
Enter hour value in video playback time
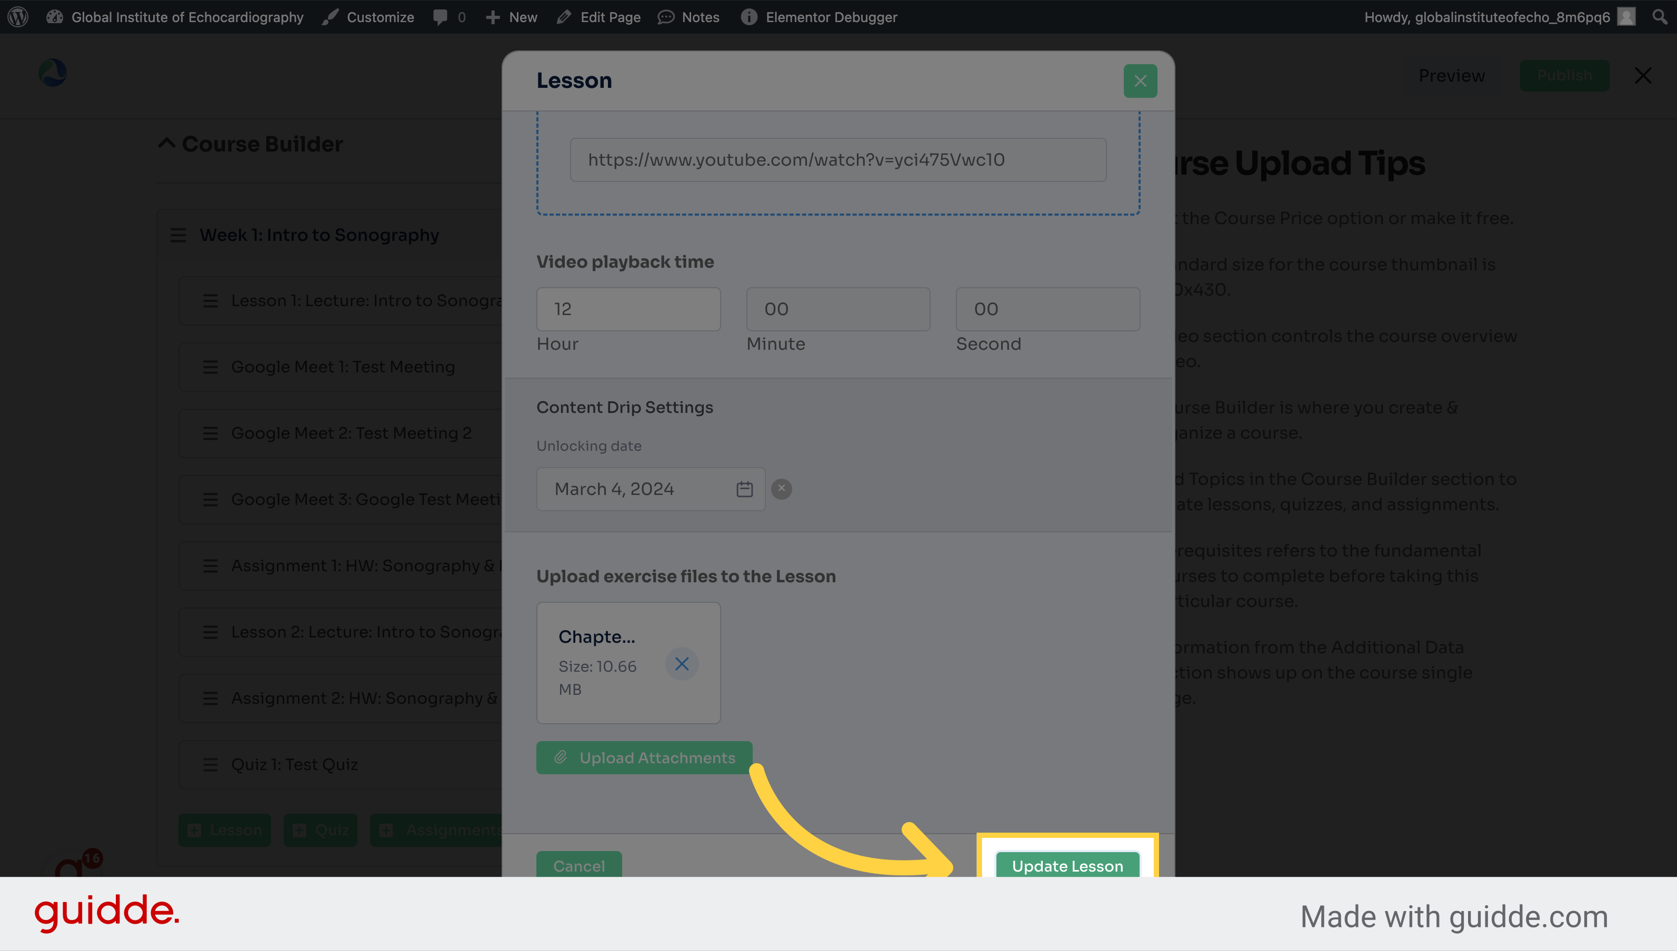coord(628,309)
